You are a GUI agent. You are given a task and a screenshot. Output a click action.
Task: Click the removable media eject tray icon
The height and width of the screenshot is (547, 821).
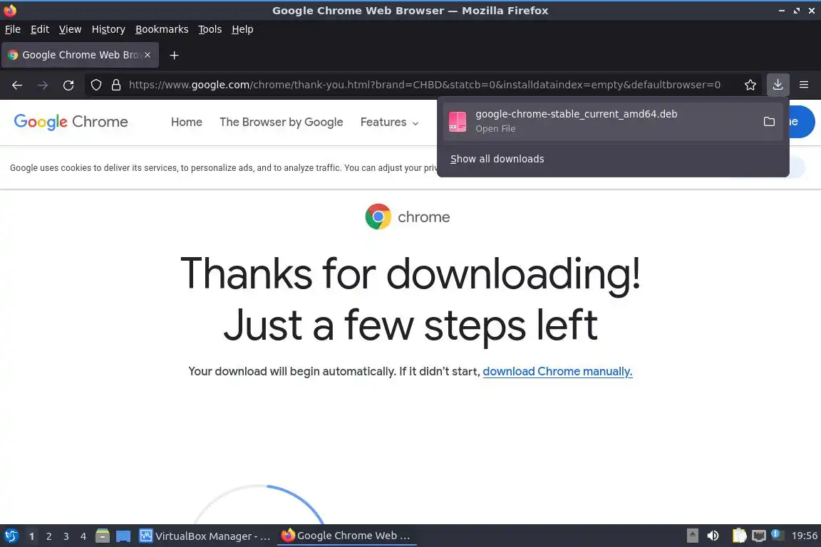point(692,536)
